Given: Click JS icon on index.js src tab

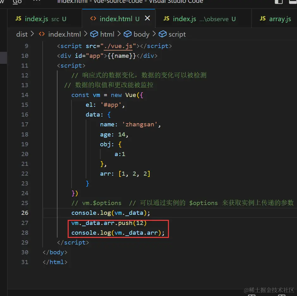Looking at the screenshot, I should [18, 18].
